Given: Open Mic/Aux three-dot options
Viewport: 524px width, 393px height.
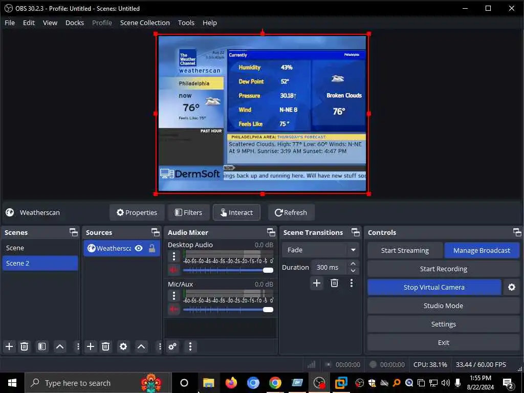Looking at the screenshot, I should click(x=174, y=296).
